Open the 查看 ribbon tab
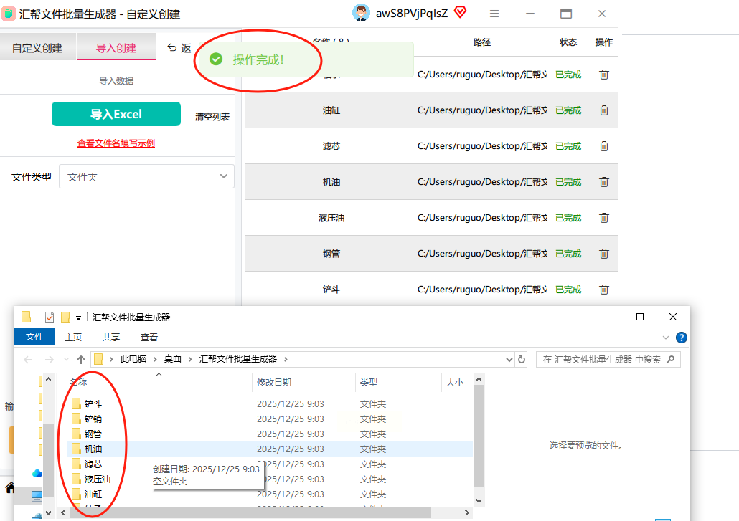The image size is (739, 521). tap(149, 337)
